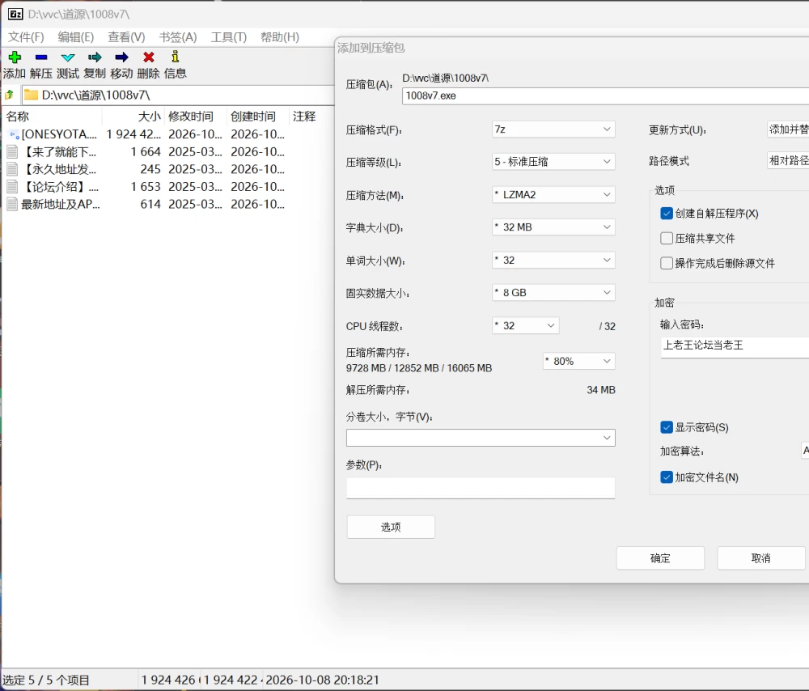Open 单词大小 dropdown showing 32
Screen dimensions: 809x691
click(553, 260)
